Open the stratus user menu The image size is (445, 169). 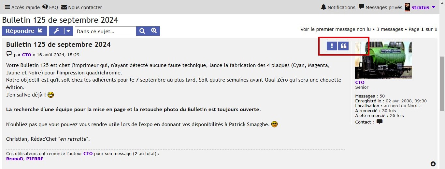(x=420, y=7)
